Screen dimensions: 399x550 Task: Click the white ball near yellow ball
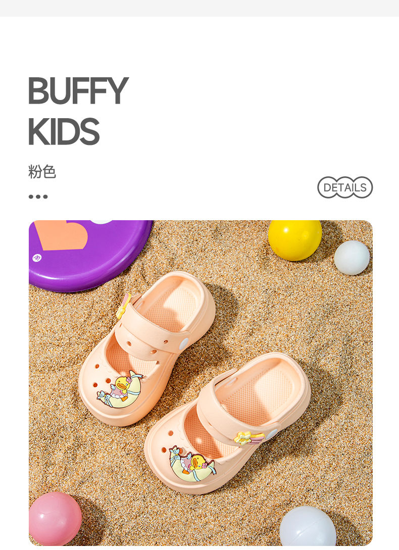pos(352,258)
